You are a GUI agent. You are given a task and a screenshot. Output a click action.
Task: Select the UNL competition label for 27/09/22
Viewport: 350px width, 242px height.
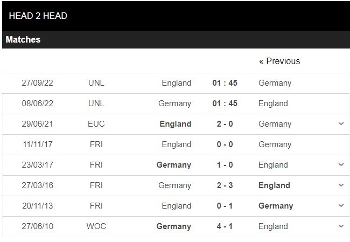(x=96, y=83)
